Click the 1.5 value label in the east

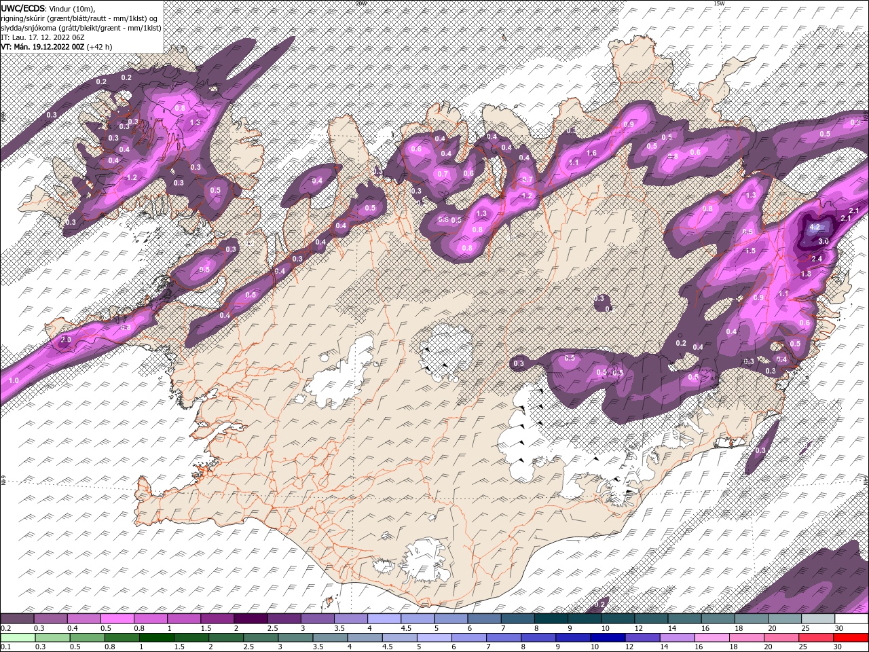tap(750, 251)
